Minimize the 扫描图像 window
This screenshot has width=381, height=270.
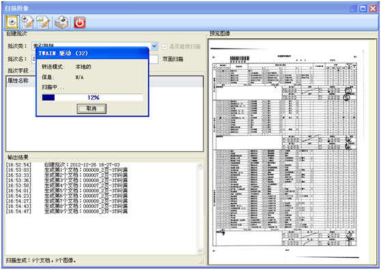[353, 9]
